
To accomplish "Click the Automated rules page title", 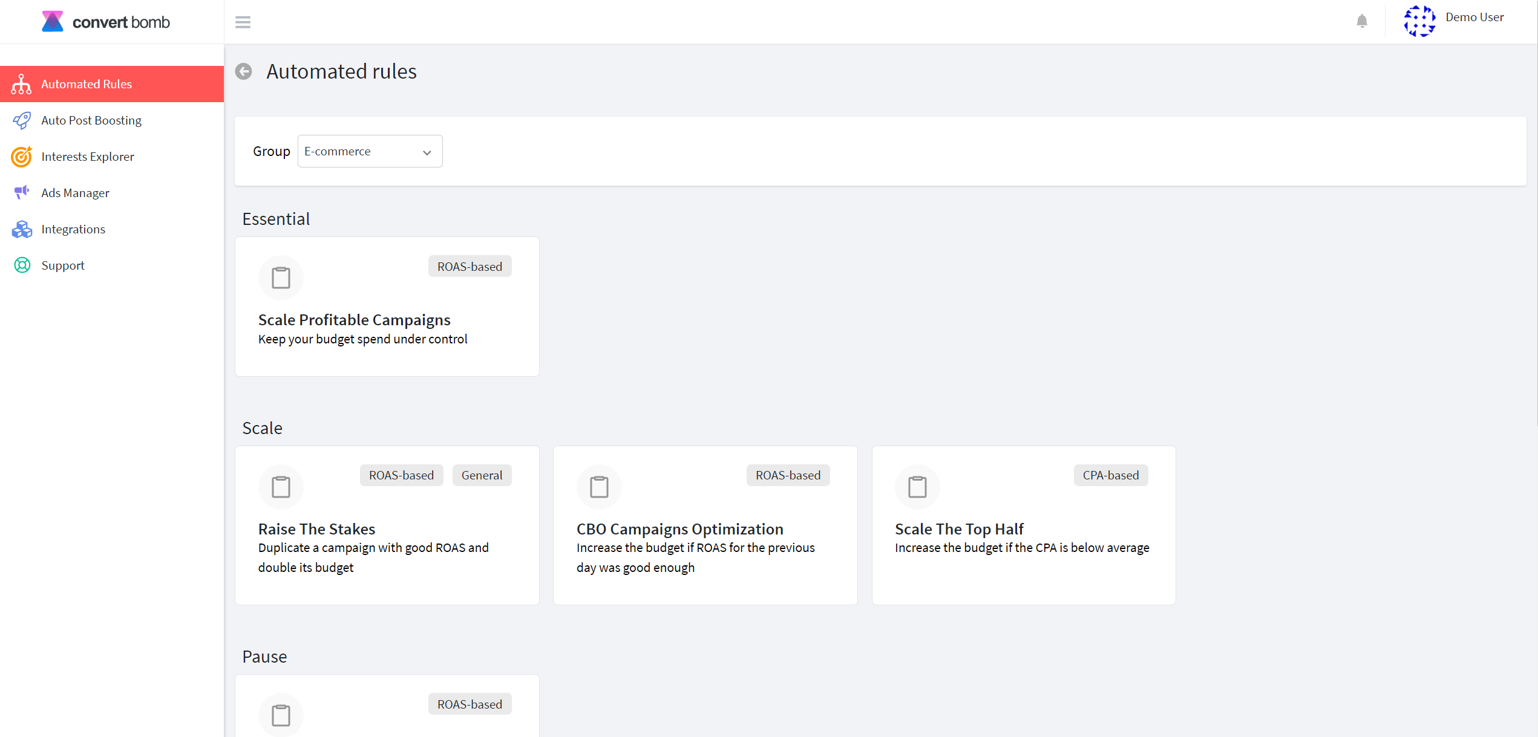I will coord(341,71).
